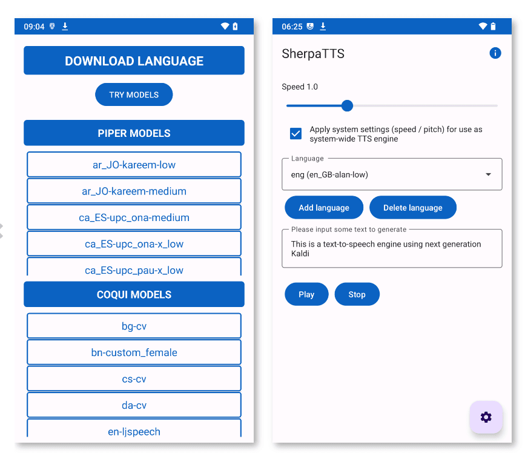Toggle the Apply system settings checkbox

tap(296, 134)
